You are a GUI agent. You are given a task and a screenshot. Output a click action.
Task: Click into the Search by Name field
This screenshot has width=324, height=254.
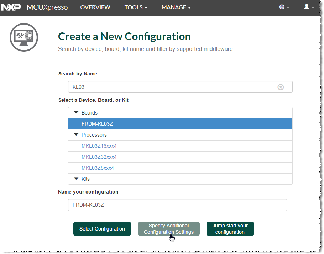click(180, 87)
